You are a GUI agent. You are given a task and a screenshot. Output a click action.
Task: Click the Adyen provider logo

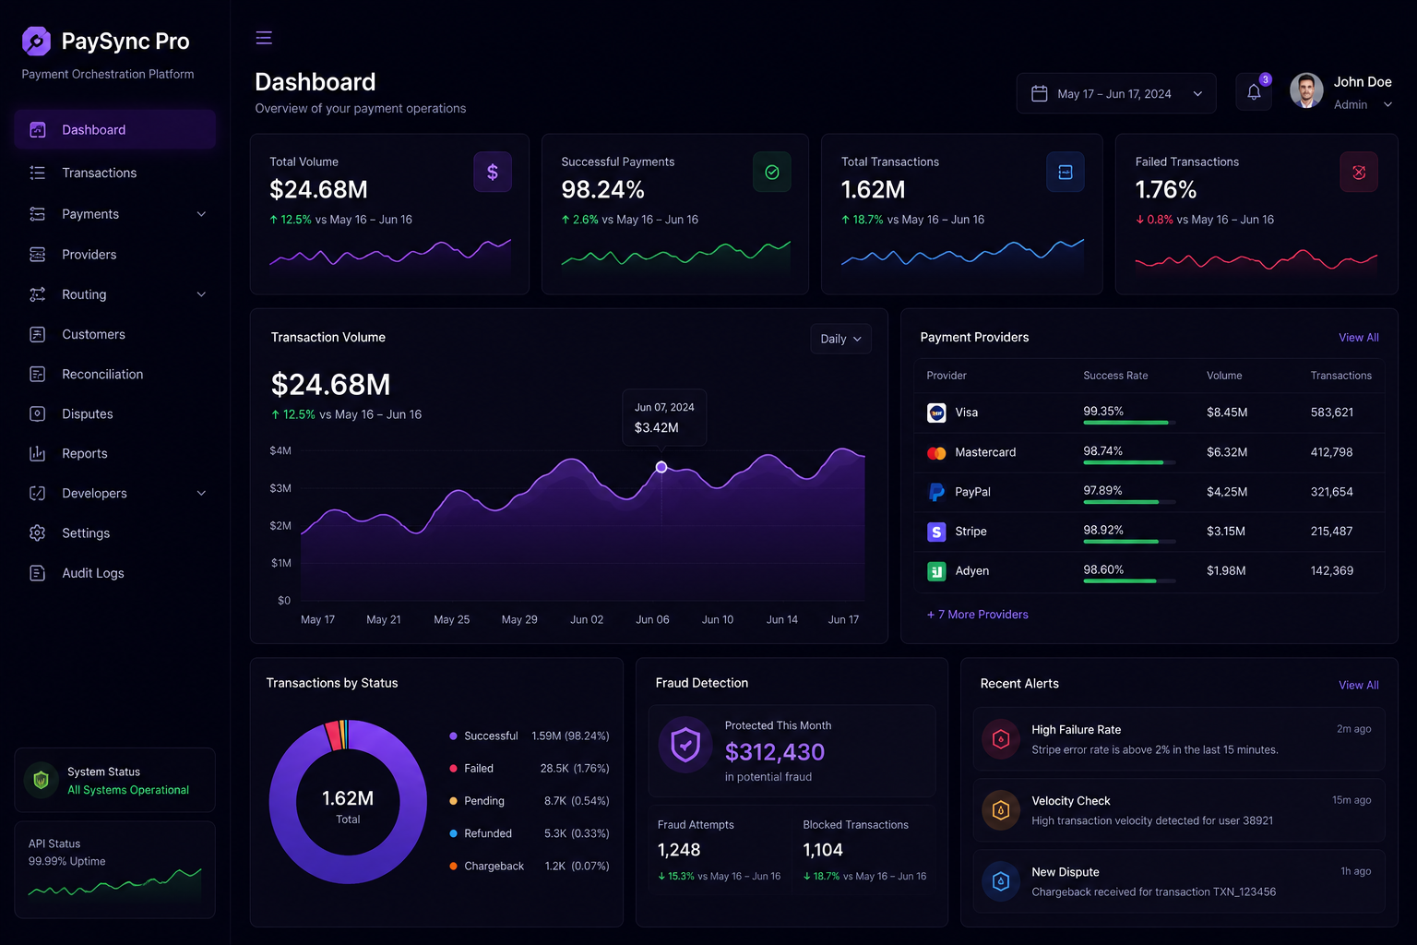point(936,571)
